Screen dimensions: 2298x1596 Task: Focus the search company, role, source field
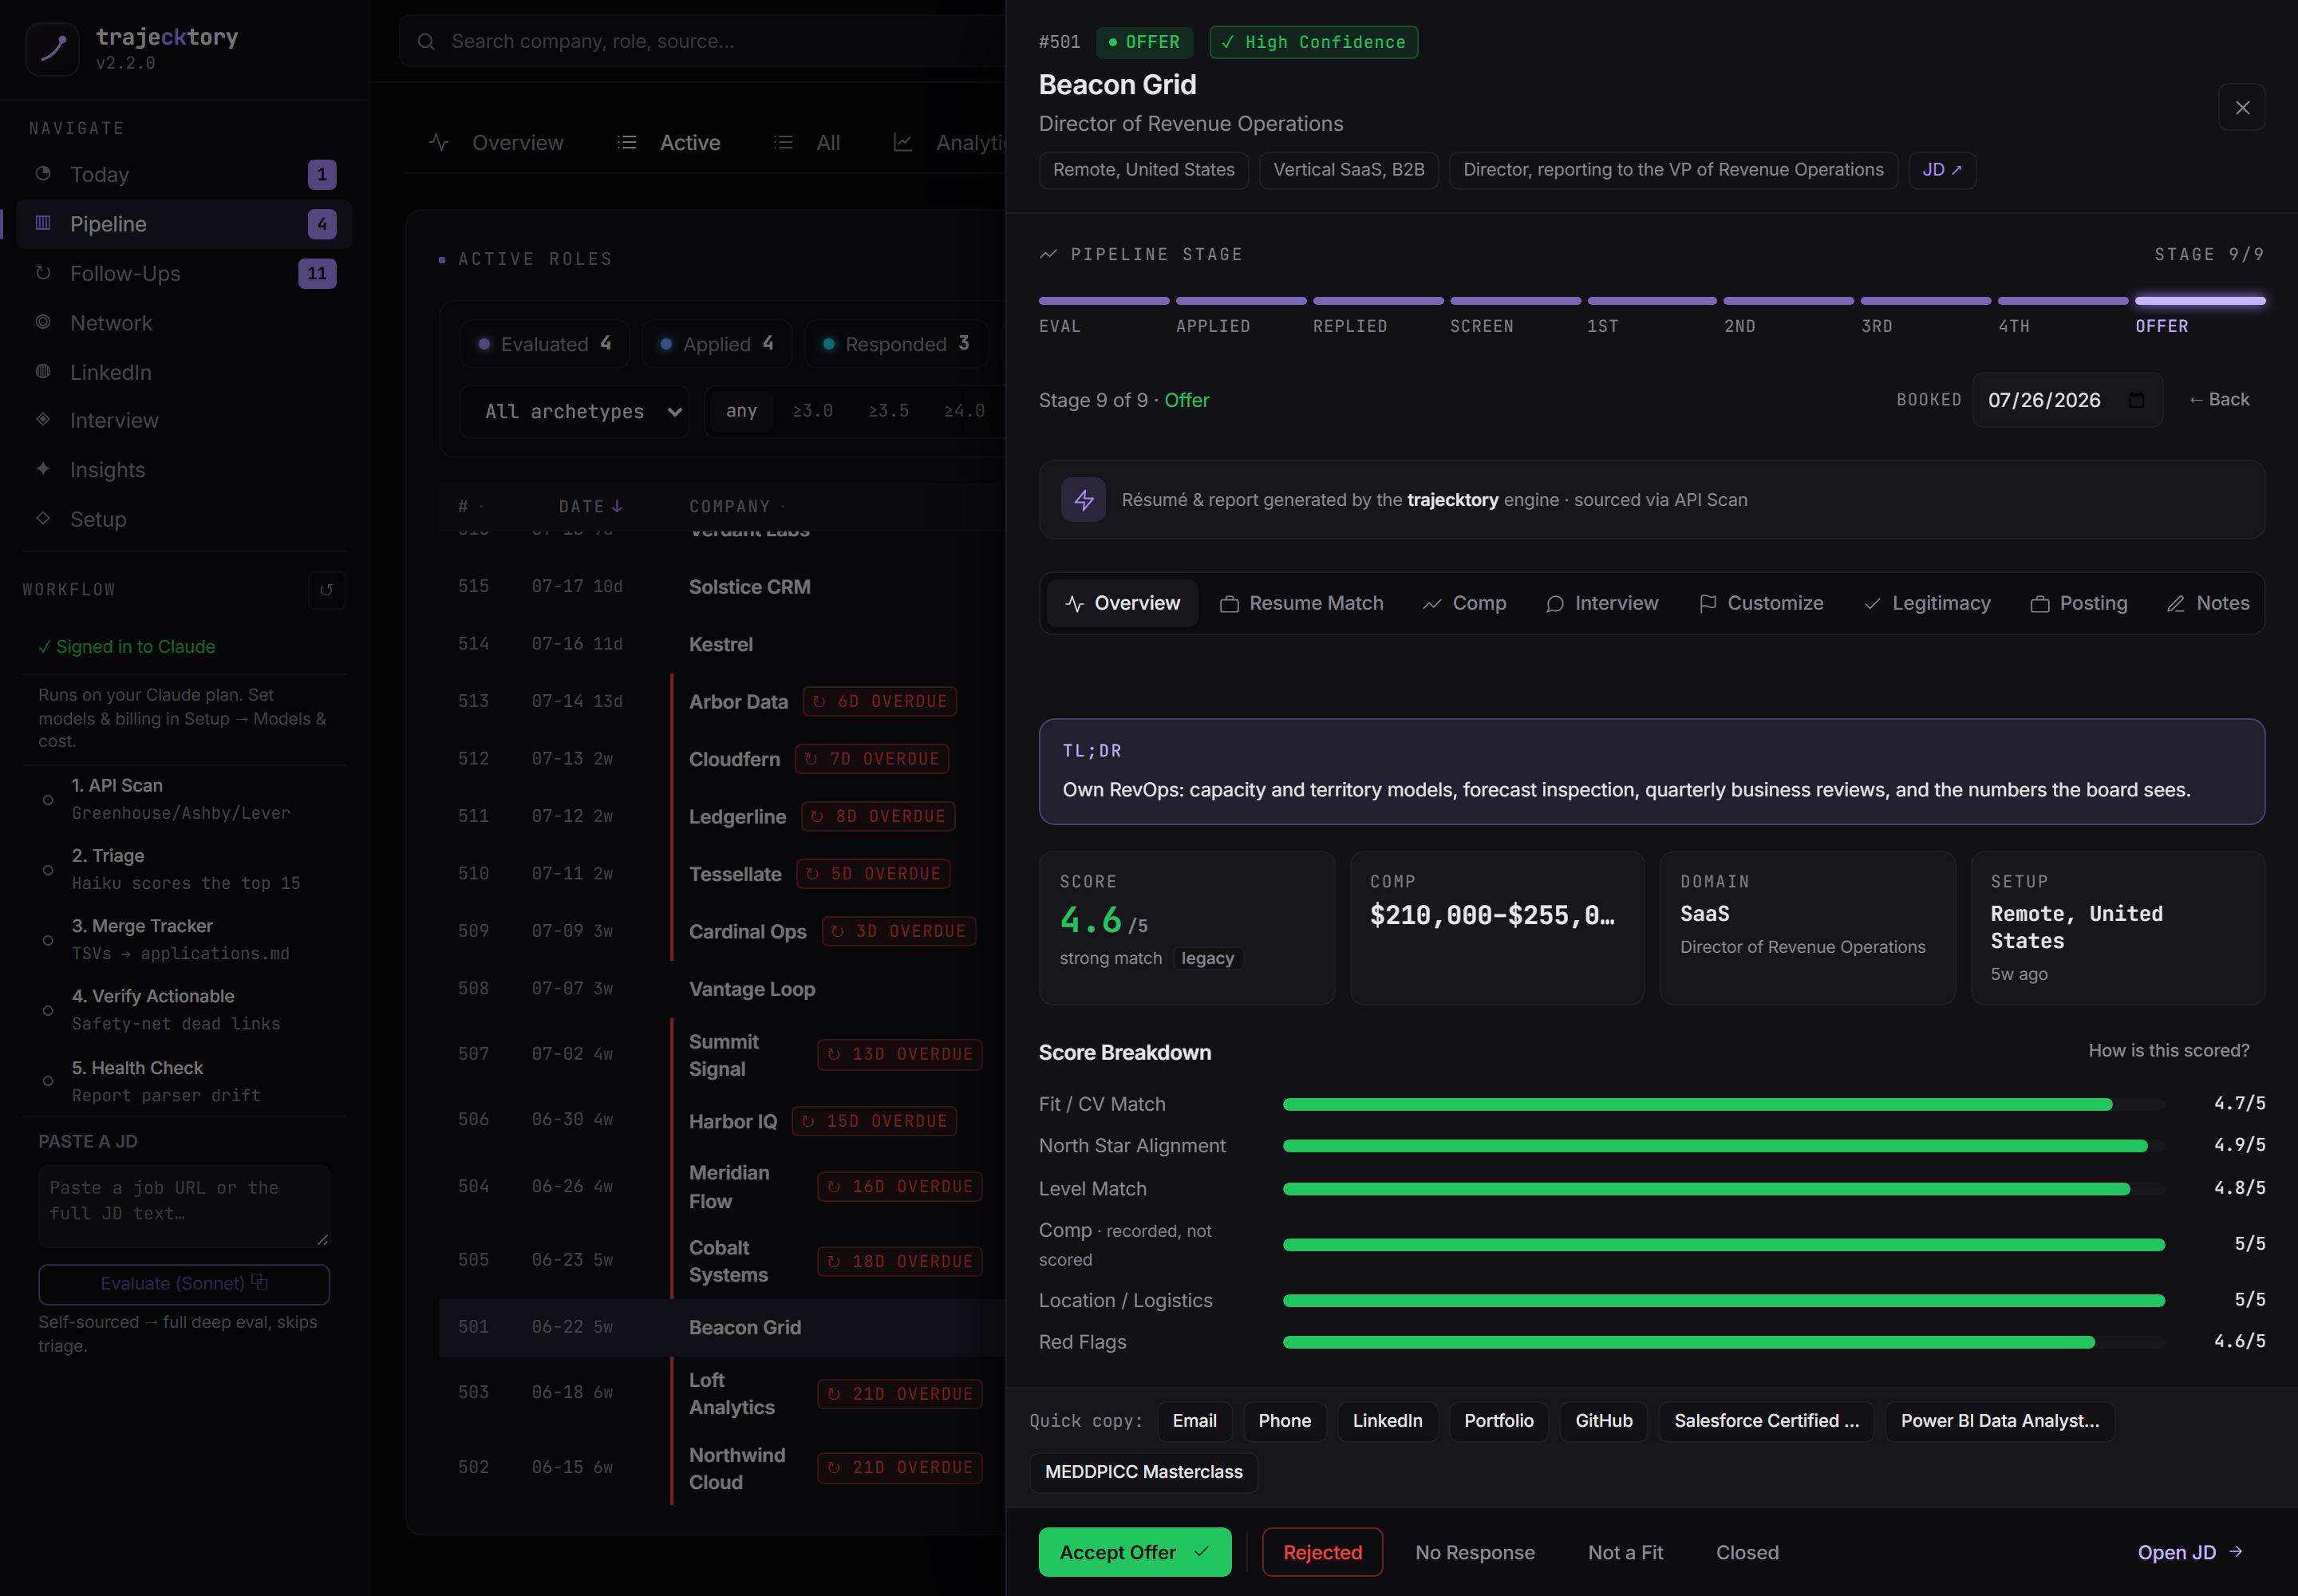click(703, 41)
